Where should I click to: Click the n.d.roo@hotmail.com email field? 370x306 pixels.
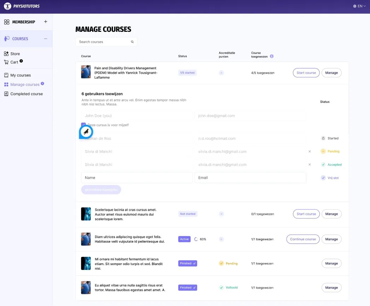[x=250, y=139]
